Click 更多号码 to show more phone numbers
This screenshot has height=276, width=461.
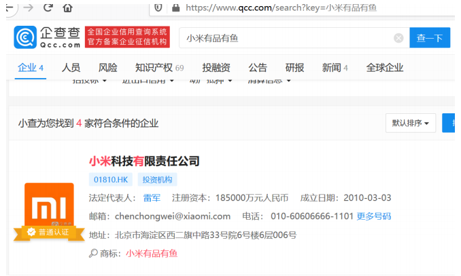pyautogui.click(x=373, y=216)
